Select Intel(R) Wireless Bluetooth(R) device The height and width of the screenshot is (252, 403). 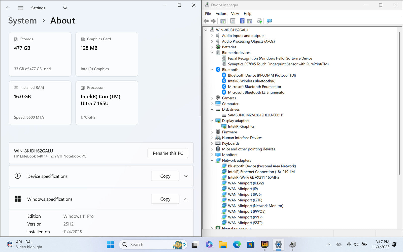(251, 81)
